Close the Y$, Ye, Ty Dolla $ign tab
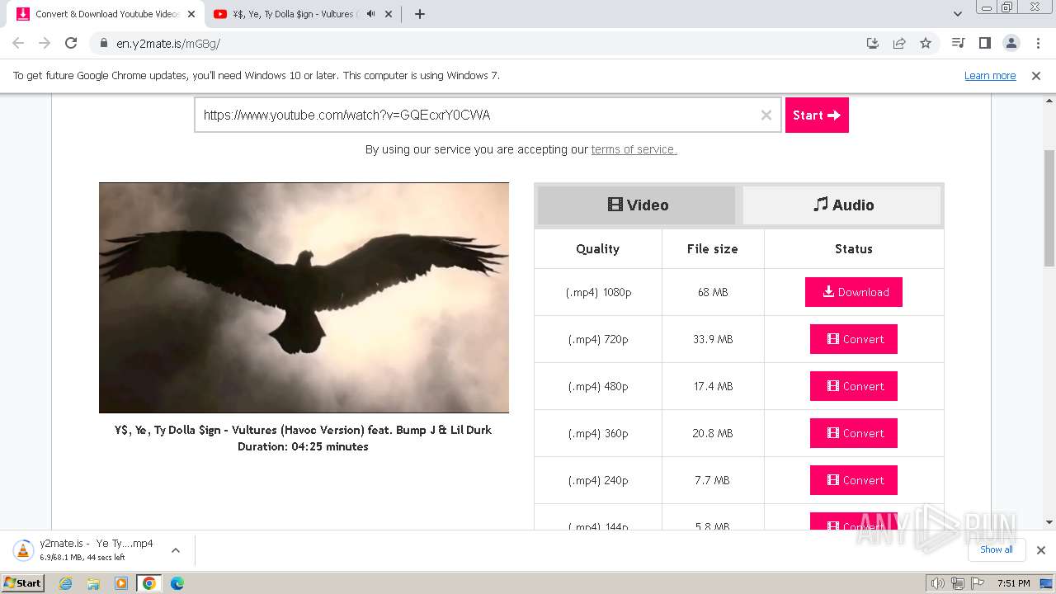Viewport: 1056px width, 594px height. point(389,14)
